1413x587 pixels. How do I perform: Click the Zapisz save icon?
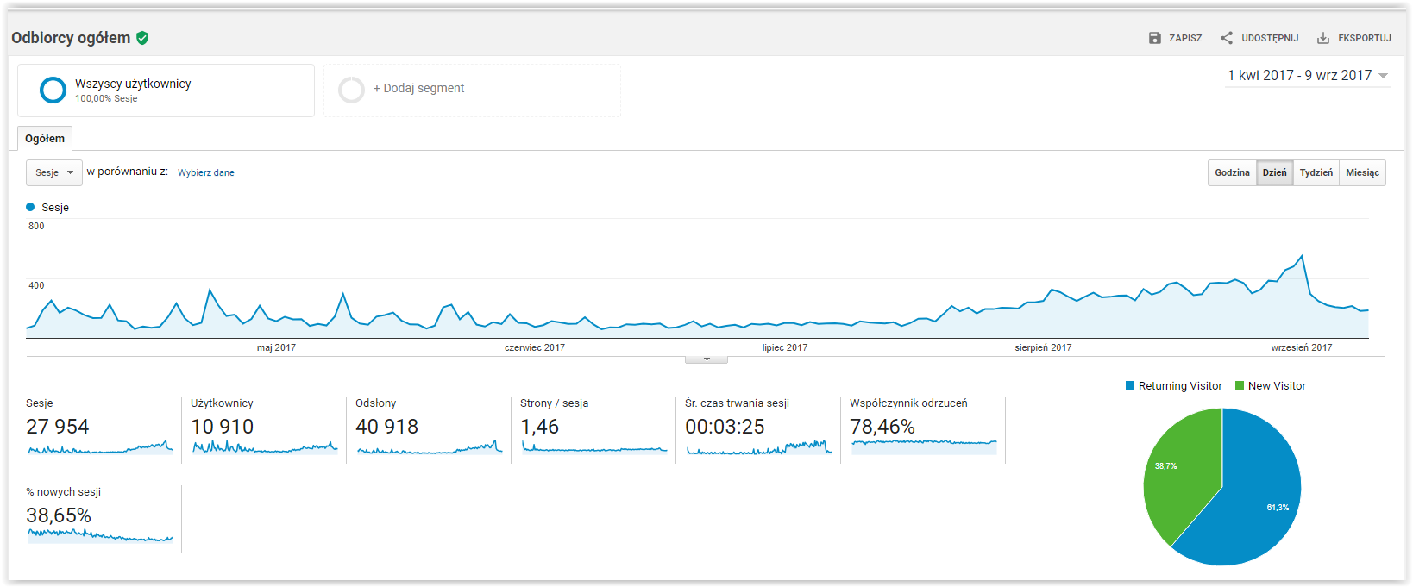1155,38
